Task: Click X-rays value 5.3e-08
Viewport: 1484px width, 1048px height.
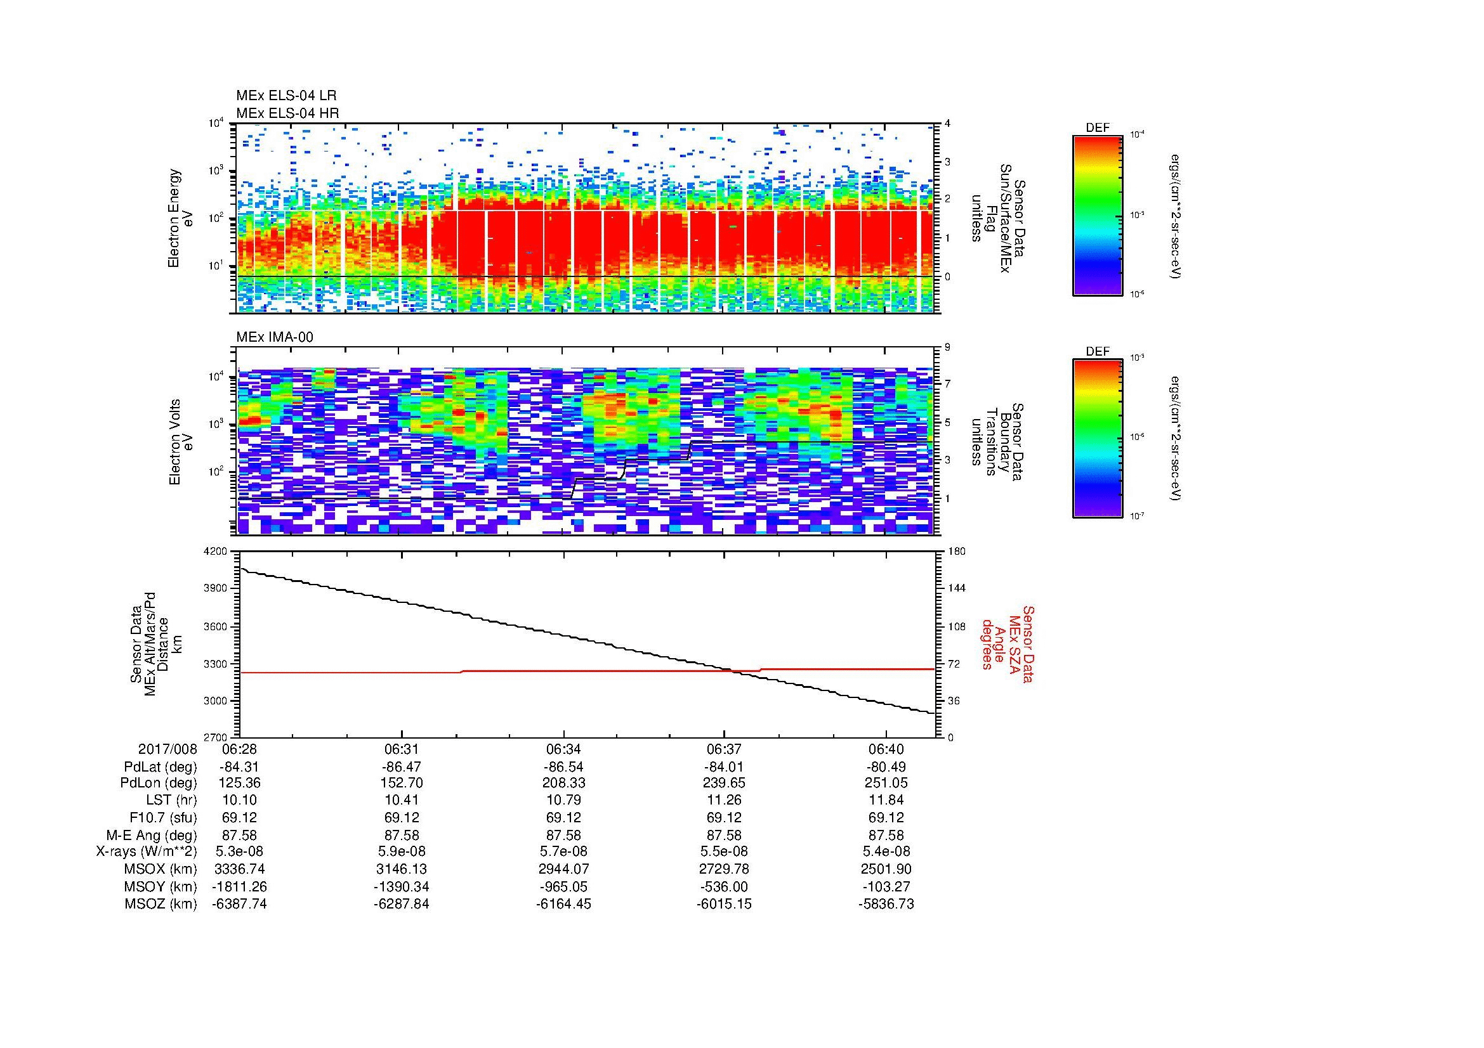Action: (x=239, y=851)
